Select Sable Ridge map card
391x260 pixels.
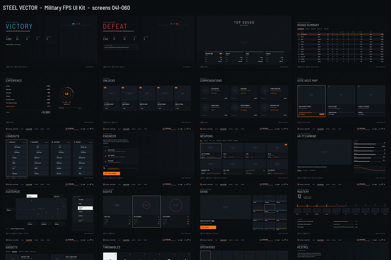tap(371, 101)
